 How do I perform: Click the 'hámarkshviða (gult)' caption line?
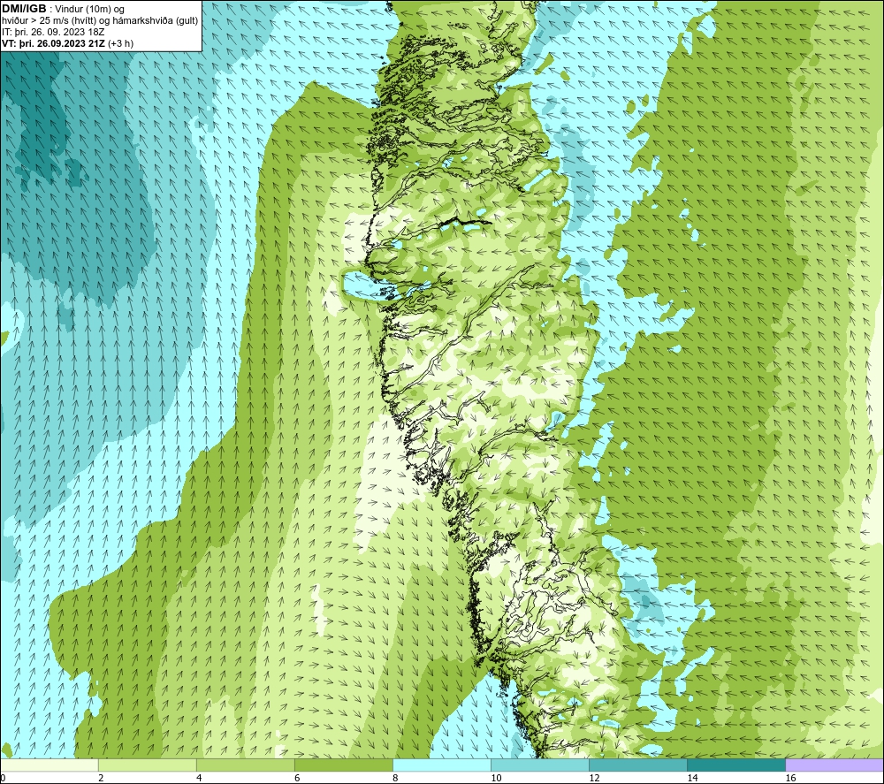[x=100, y=21]
